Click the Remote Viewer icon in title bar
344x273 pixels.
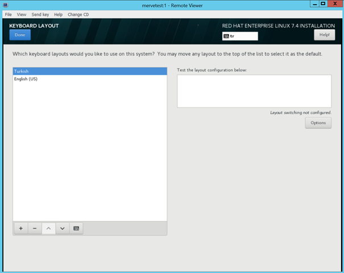(x=5, y=5)
